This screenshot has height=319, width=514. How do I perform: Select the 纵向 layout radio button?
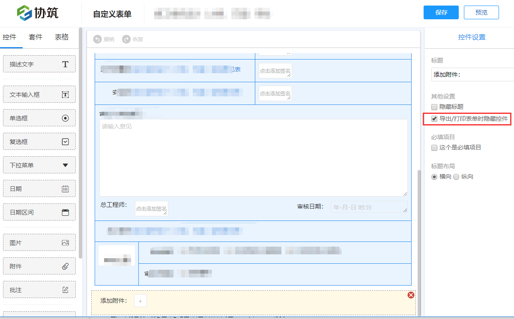(456, 176)
